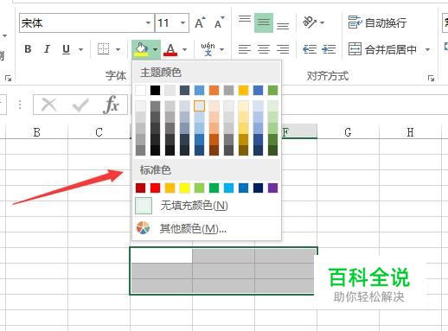Open phonetic guide dropdown arrow

tap(221, 49)
